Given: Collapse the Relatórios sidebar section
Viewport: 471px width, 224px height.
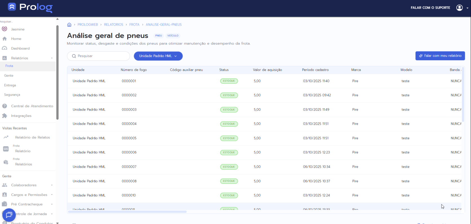Looking at the screenshot, I should [x=52, y=58].
